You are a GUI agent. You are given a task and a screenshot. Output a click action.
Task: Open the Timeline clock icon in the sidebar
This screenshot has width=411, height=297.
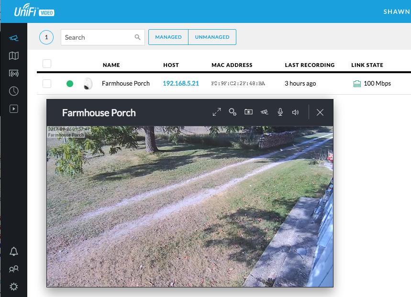pos(14,91)
